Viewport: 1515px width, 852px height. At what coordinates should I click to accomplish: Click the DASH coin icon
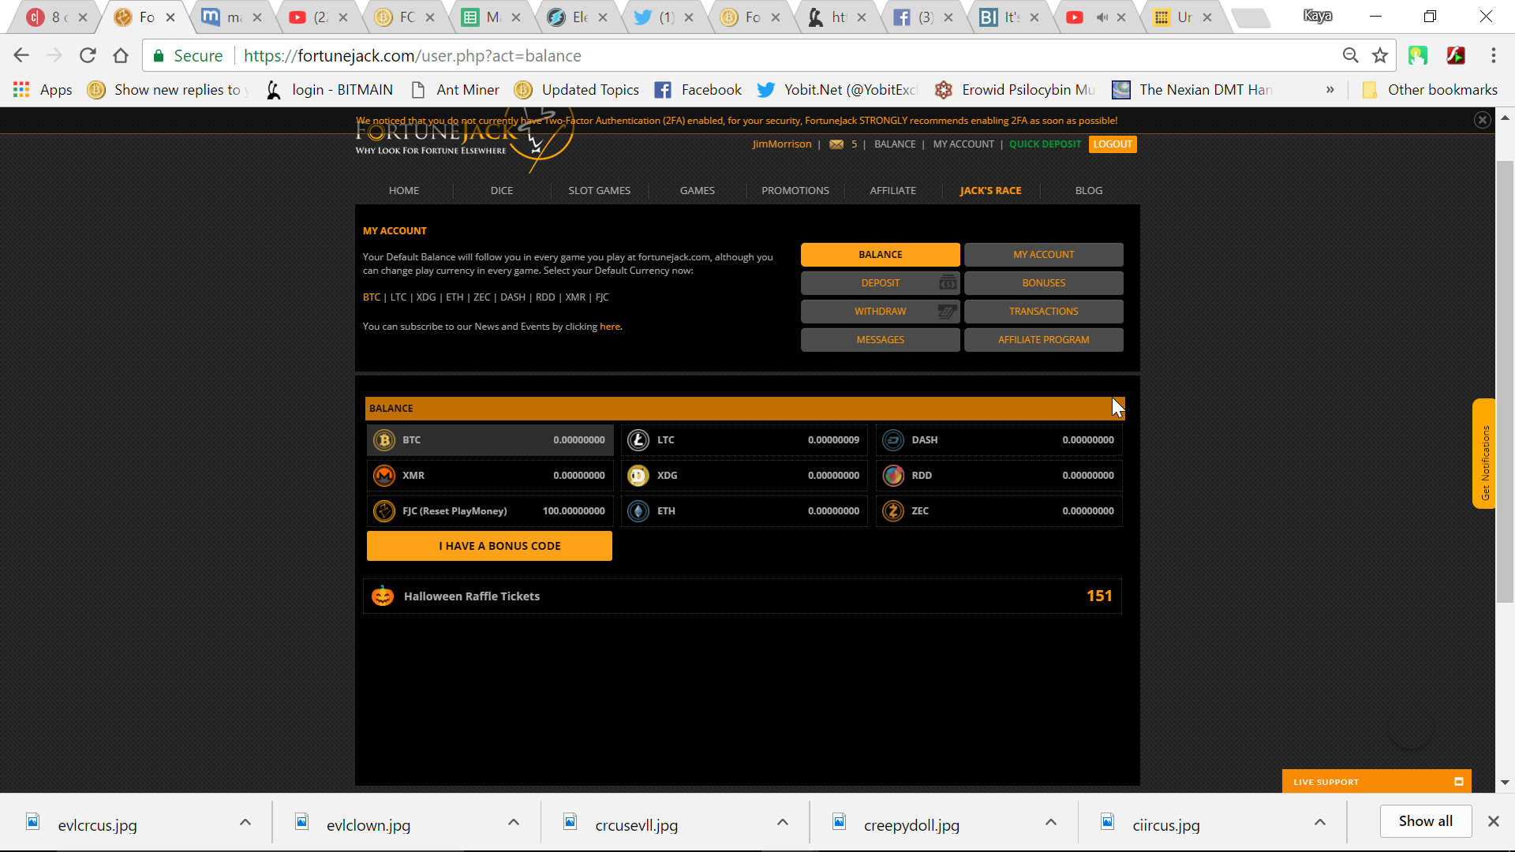pyautogui.click(x=893, y=440)
